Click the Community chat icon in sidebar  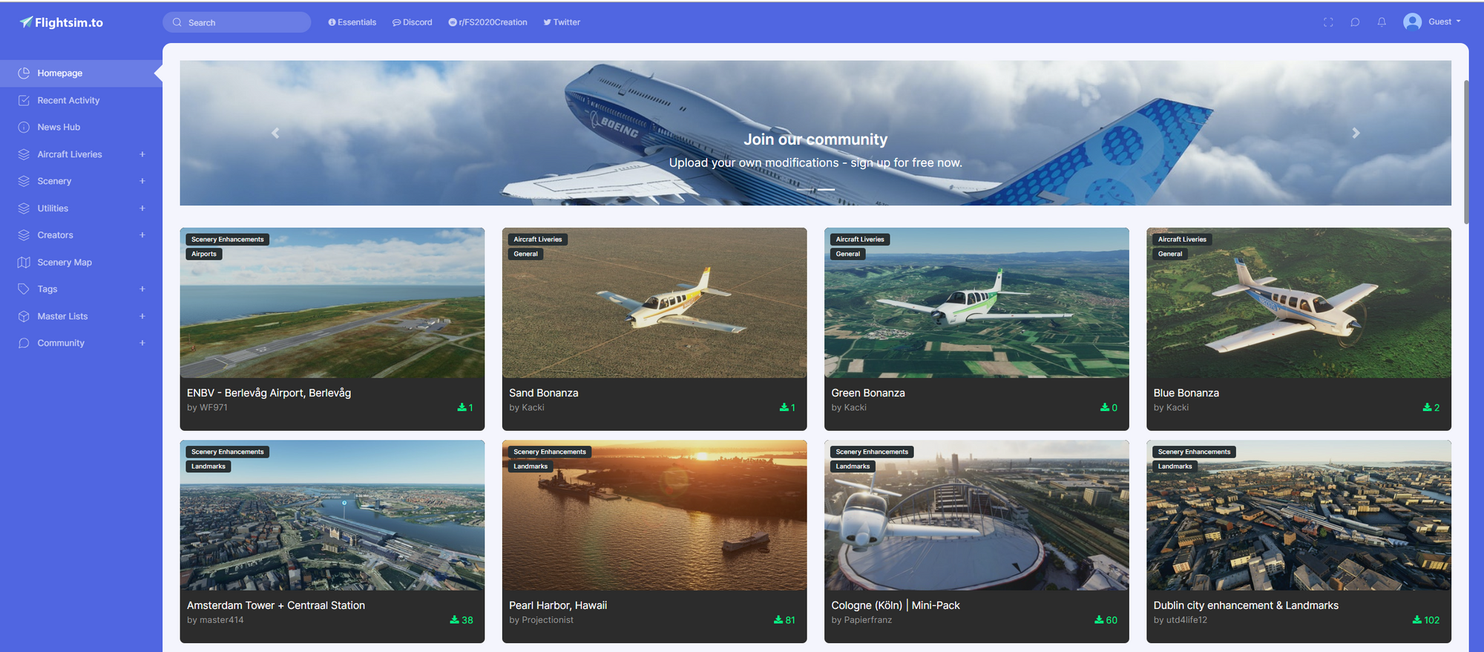tap(24, 343)
